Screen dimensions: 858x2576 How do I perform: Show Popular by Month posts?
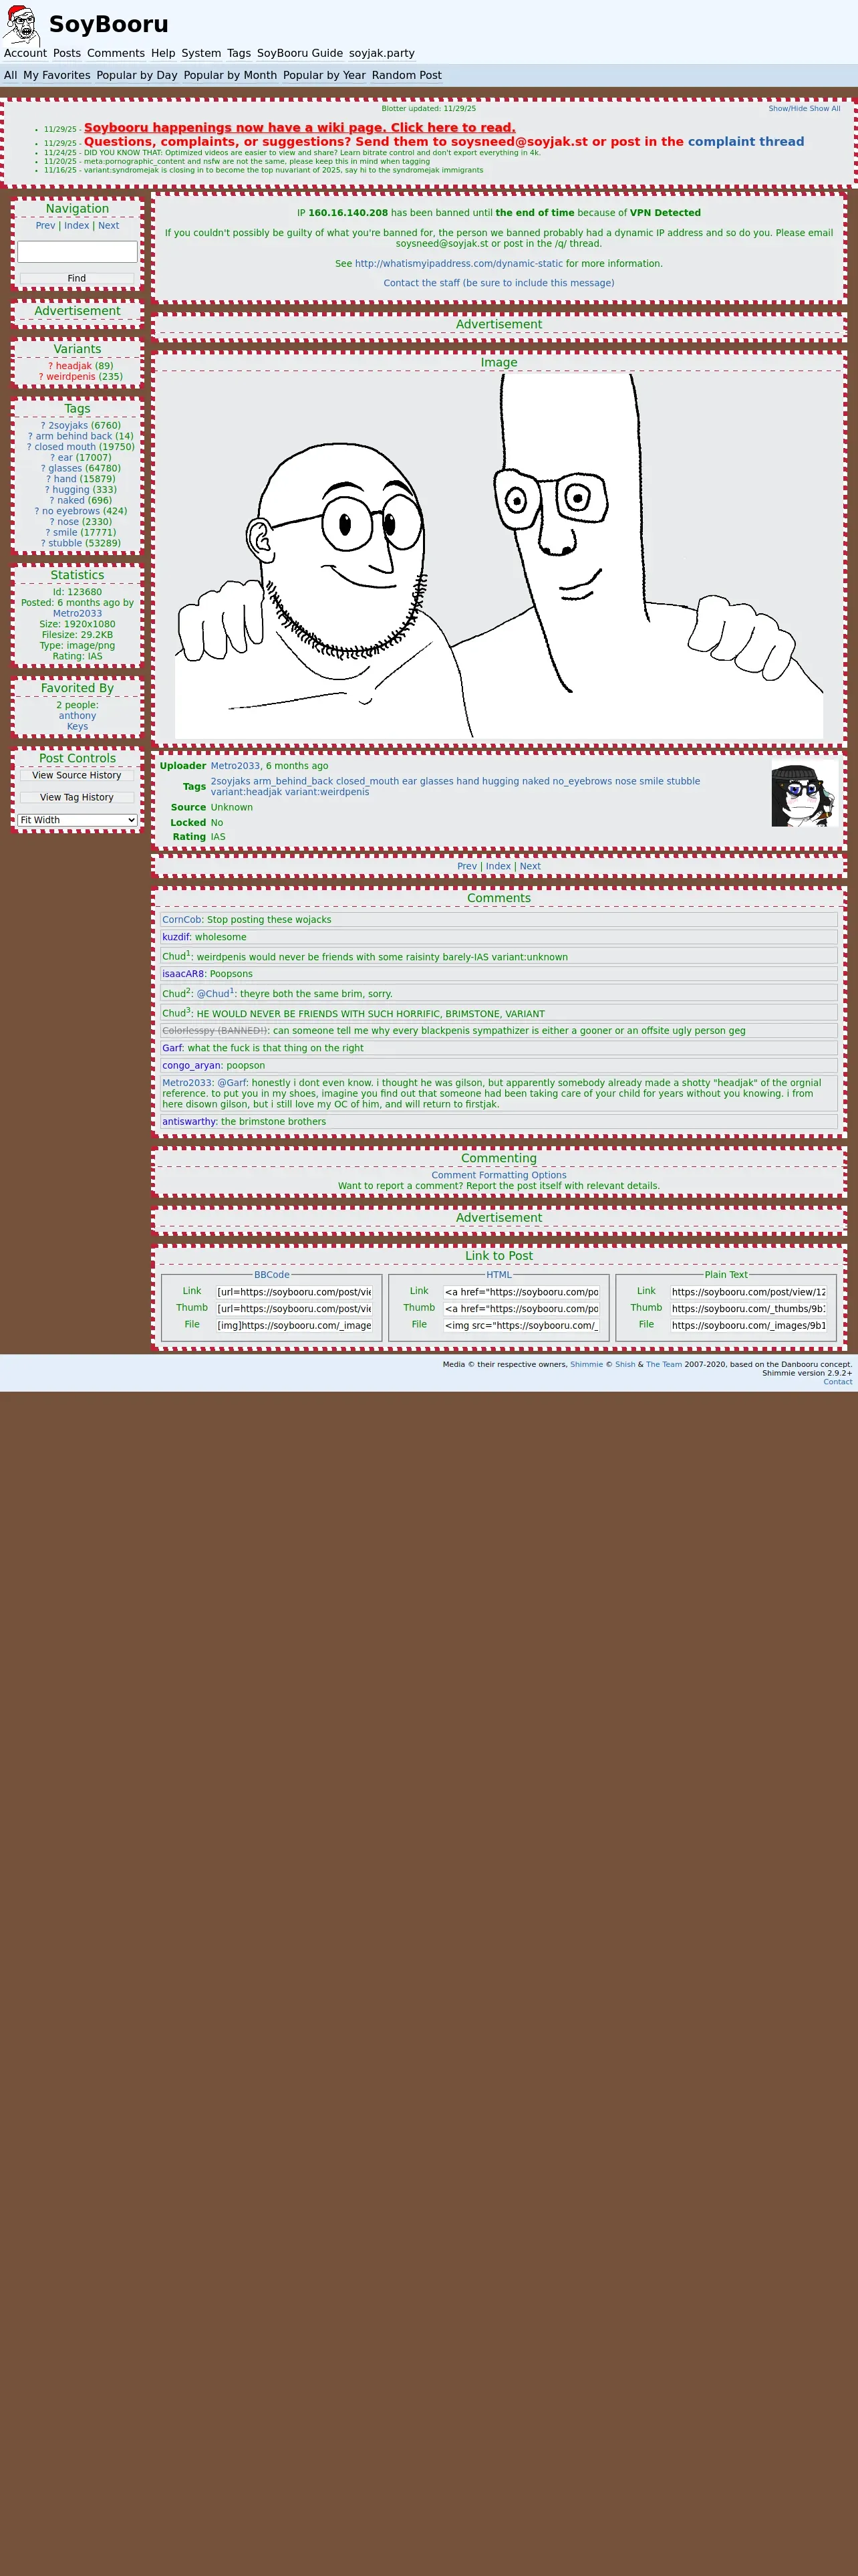(231, 75)
